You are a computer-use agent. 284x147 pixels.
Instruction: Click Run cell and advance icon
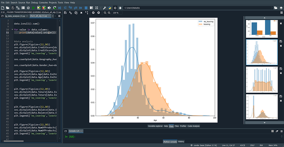pos(44,8)
